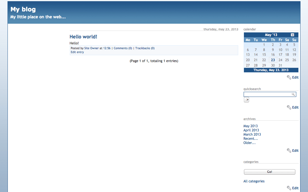The height and width of the screenshot is (192, 308).
Task: Click 'My blog' header title
Action: pos(23,9)
